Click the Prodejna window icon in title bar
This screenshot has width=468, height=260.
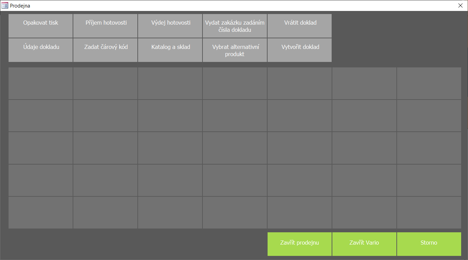pos(5,5)
